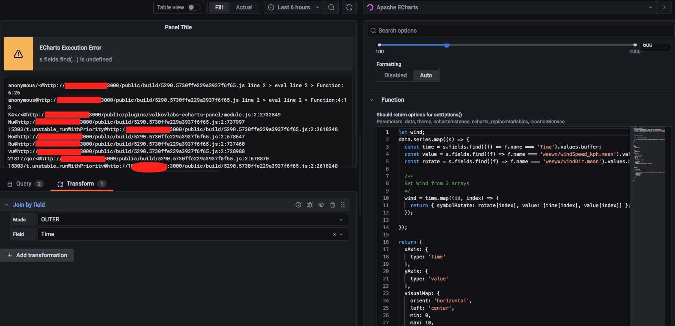Switch to the Transform tab
Image resolution: width=675 pixels, height=326 pixels.
pos(80,184)
